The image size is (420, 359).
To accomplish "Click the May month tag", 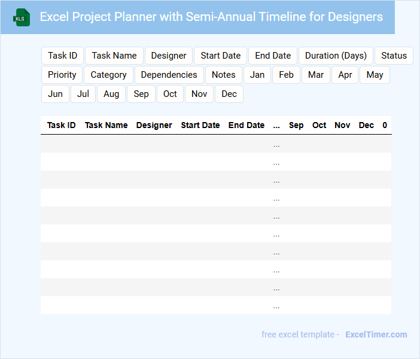I will pos(375,75).
